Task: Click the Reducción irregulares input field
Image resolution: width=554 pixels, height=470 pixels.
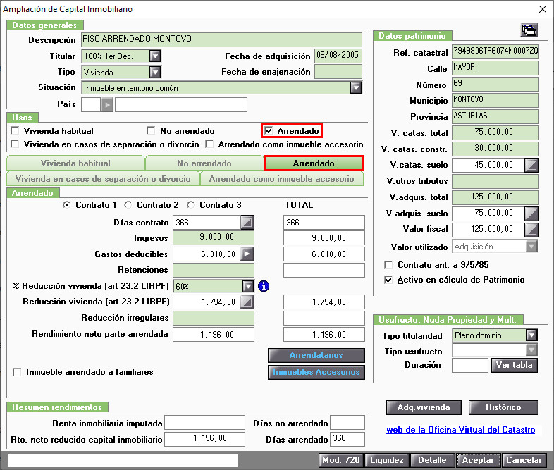Action: [x=214, y=319]
